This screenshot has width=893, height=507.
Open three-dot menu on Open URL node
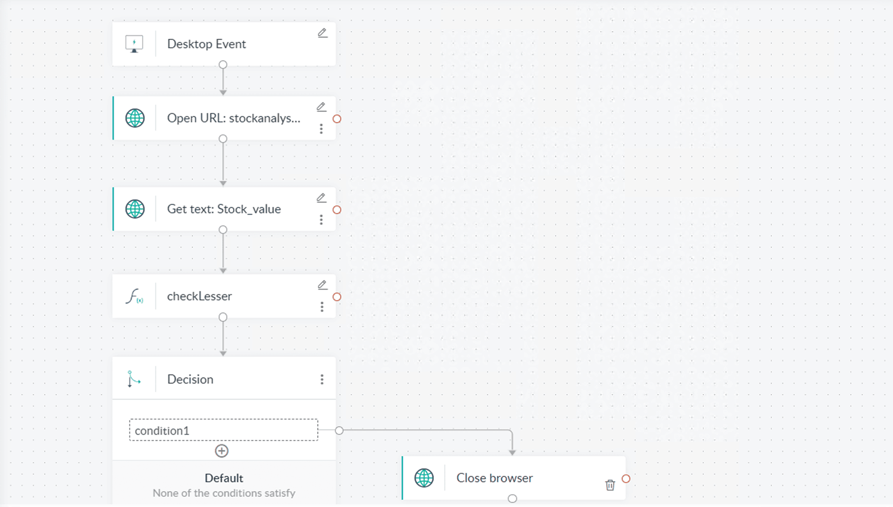pos(321,128)
